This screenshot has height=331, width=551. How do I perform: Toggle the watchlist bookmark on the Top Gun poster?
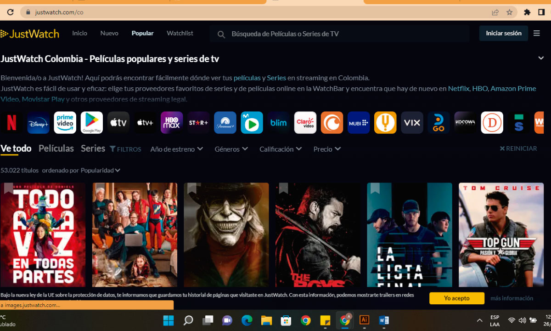pyautogui.click(x=466, y=188)
